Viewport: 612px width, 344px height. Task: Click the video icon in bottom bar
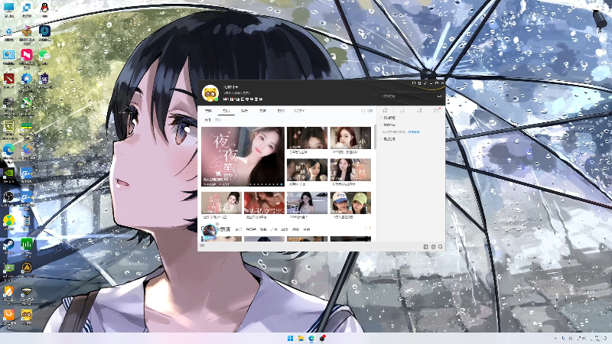pyautogui.click(x=426, y=246)
